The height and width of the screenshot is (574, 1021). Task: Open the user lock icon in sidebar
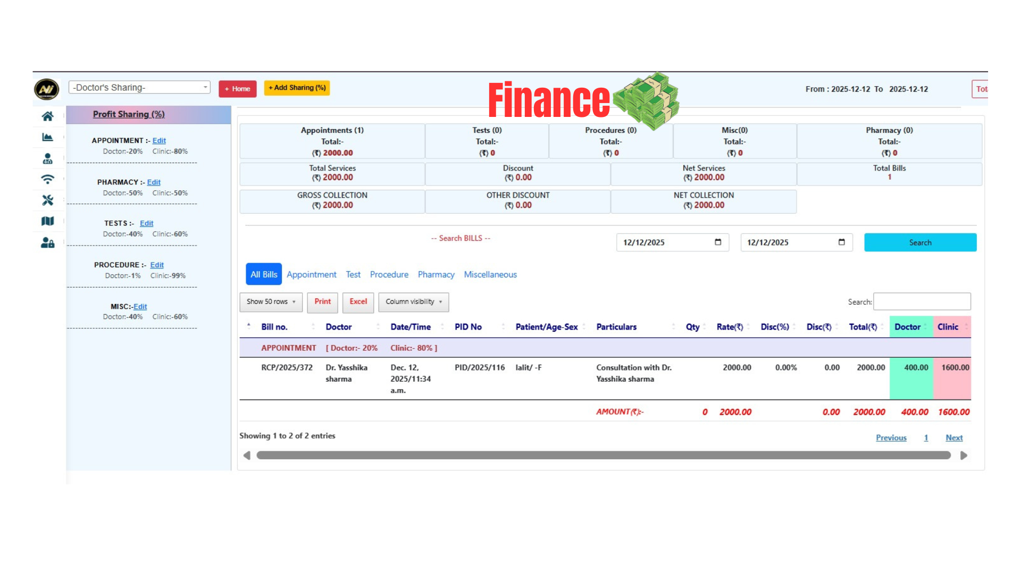click(x=47, y=243)
